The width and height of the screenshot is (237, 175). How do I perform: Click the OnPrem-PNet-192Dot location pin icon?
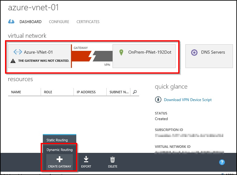[x=121, y=52]
